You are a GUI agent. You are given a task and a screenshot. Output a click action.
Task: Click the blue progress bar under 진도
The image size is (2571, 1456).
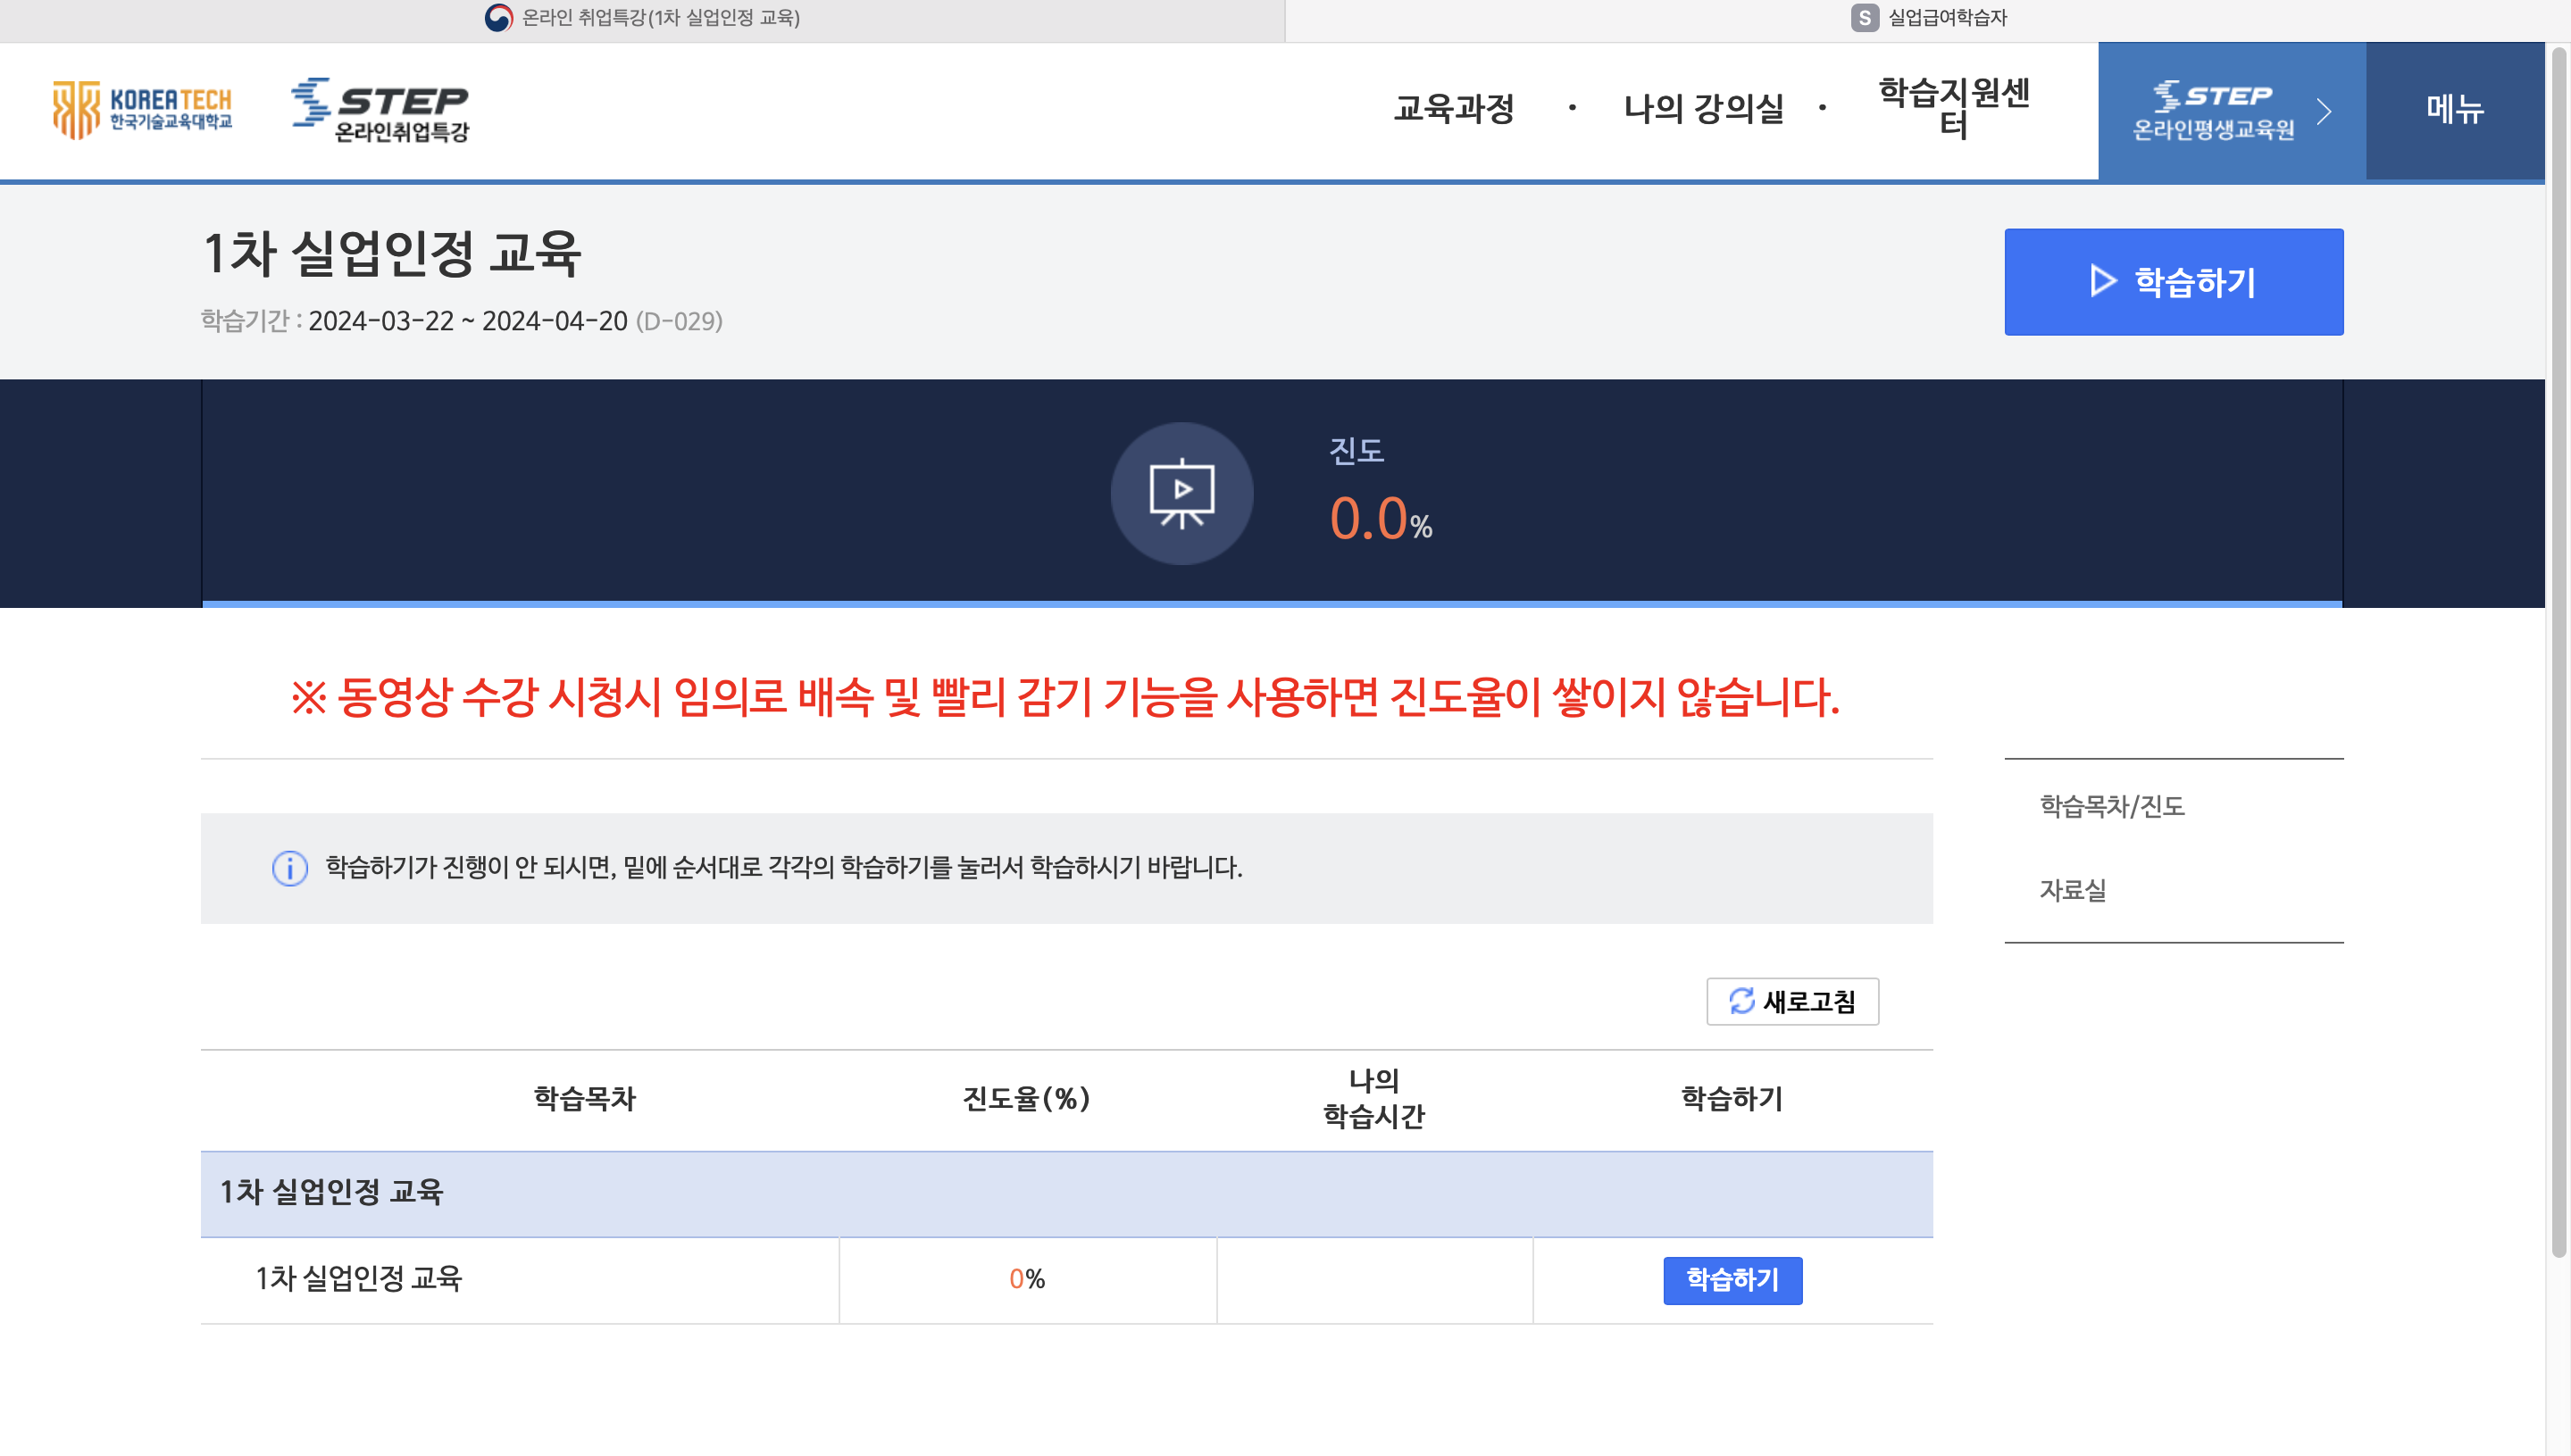click(x=1272, y=604)
